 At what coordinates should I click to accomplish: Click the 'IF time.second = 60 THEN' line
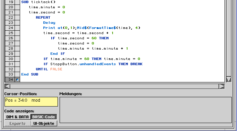click(x=80, y=38)
